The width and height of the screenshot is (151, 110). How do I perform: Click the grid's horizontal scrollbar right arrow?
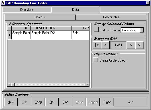87,85
